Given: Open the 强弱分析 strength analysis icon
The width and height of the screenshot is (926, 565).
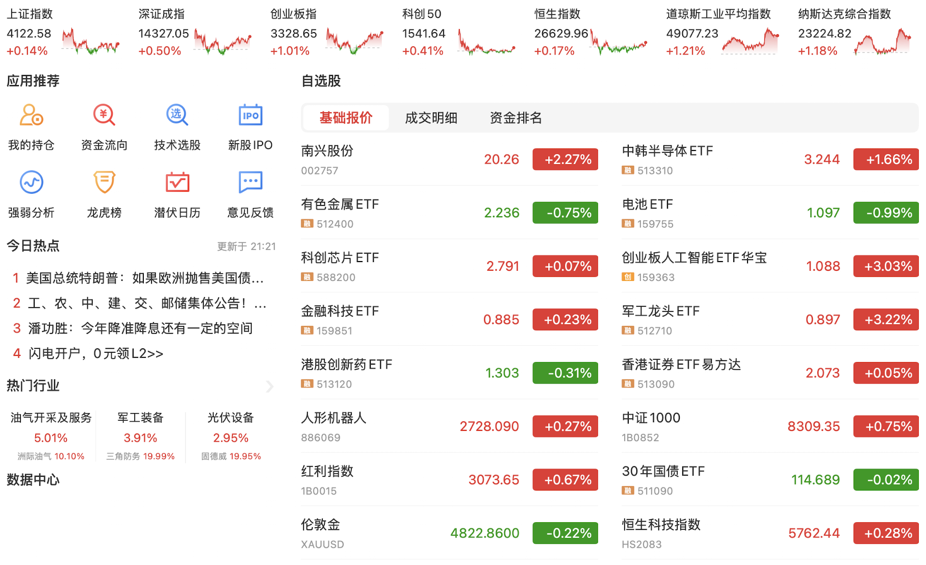Looking at the screenshot, I should [x=31, y=183].
